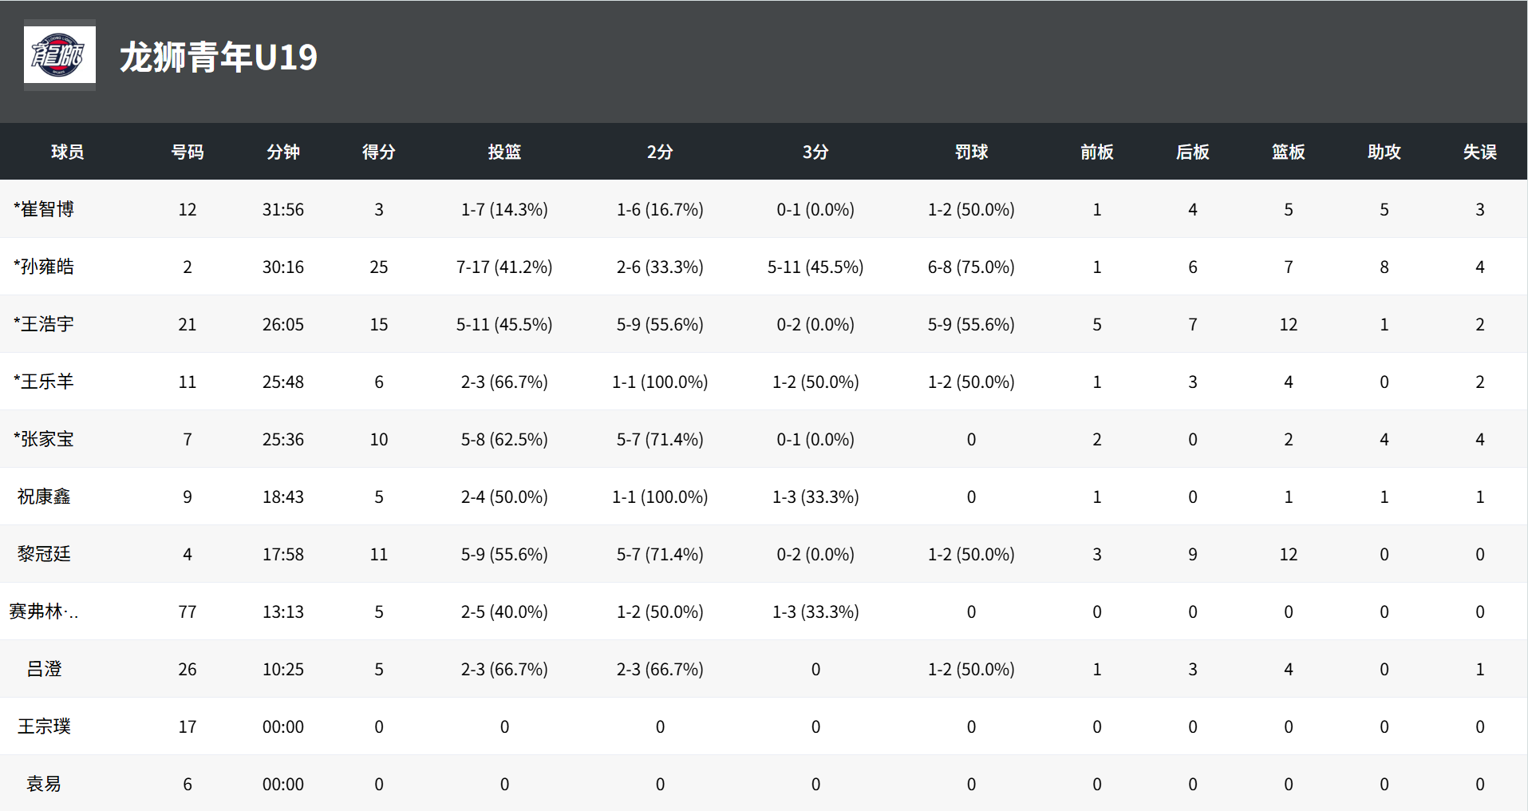Click player name 袁易
Screen dimensions: 1528x811
[x=44, y=784]
